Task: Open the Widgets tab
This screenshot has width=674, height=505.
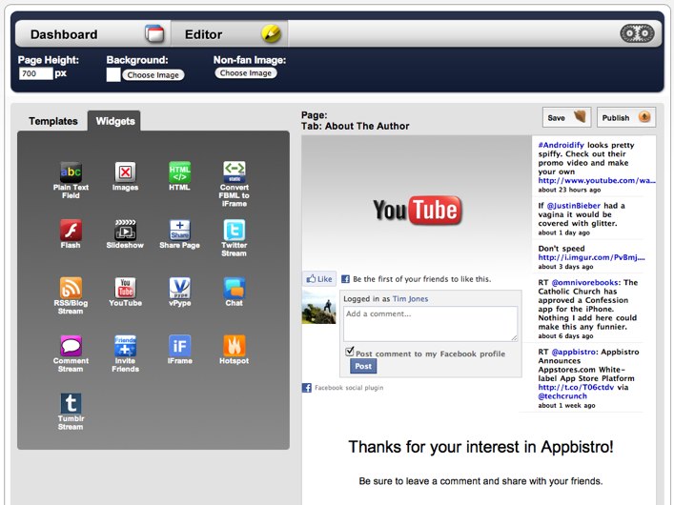Action: [115, 121]
